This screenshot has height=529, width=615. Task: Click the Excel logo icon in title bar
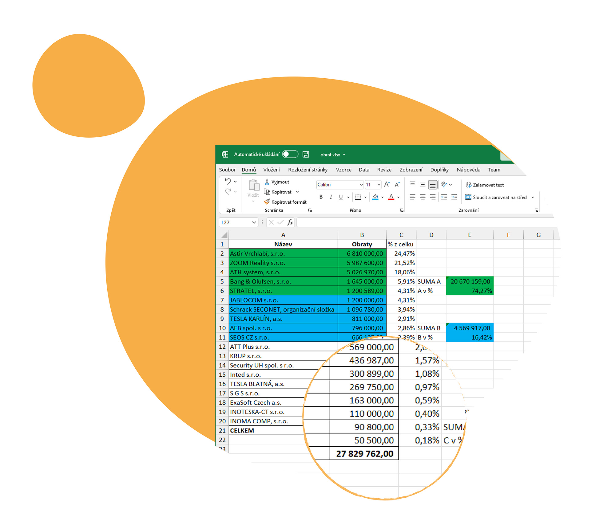point(225,154)
